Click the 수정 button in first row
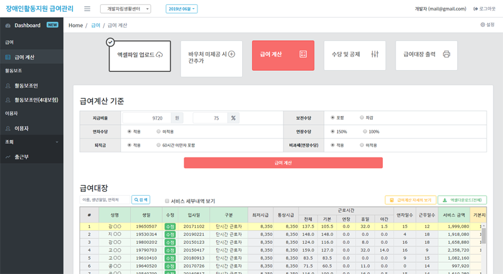503x274 pixels. click(x=170, y=226)
